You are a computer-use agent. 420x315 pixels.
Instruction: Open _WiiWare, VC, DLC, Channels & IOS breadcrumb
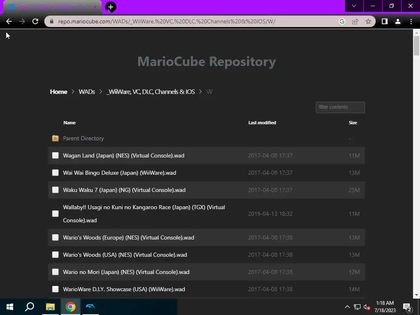[x=151, y=91]
